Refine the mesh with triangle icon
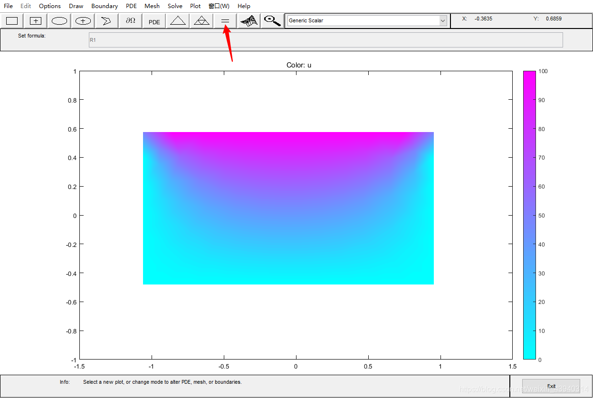The width and height of the screenshot is (593, 398). point(202,21)
